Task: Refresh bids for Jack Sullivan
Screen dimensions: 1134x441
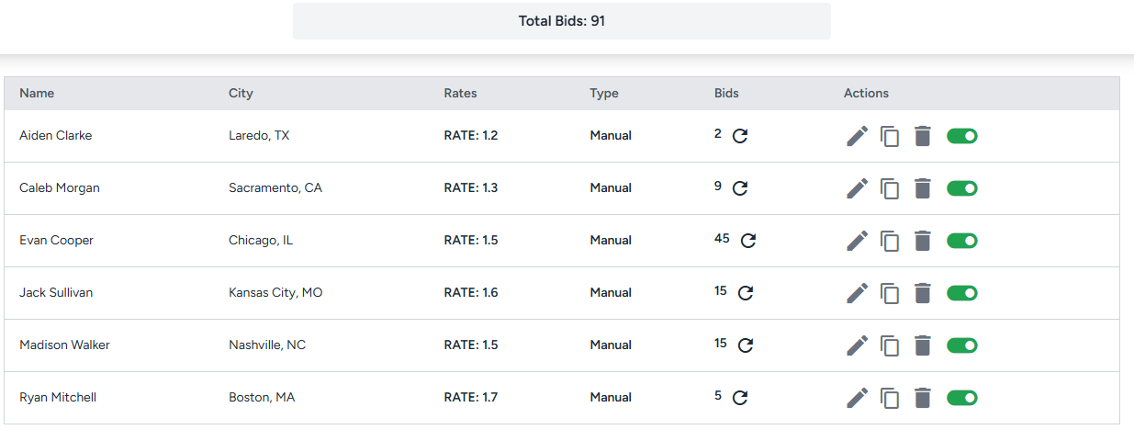Action: pyautogui.click(x=746, y=293)
